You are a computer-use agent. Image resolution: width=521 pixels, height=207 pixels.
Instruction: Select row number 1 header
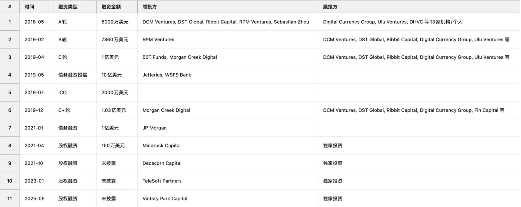click(x=10, y=22)
